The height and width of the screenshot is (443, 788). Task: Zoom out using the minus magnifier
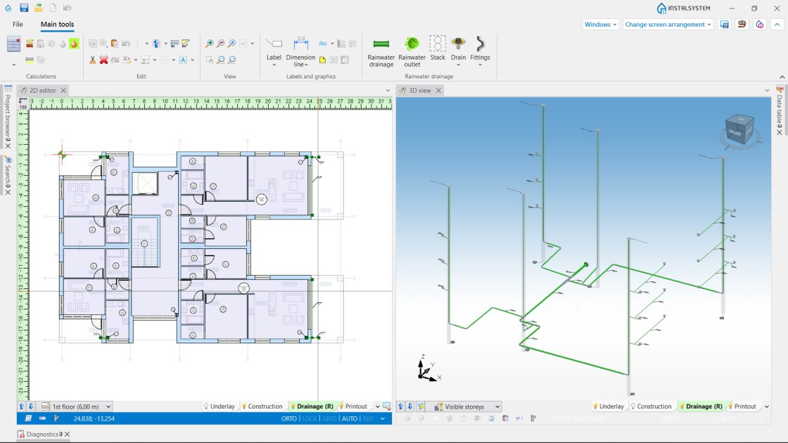(221, 44)
